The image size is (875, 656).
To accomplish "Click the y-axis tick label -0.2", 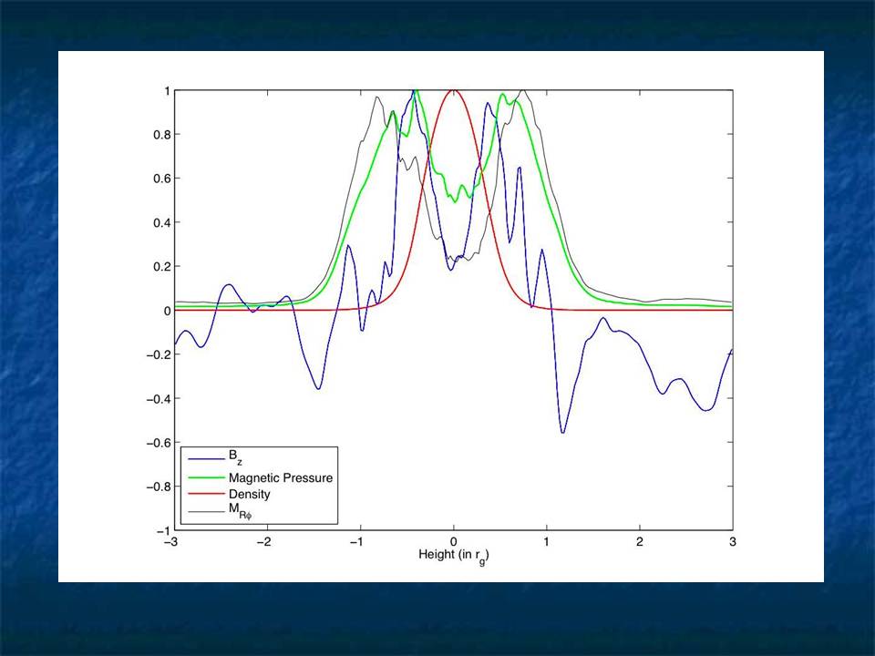I will pyautogui.click(x=155, y=354).
